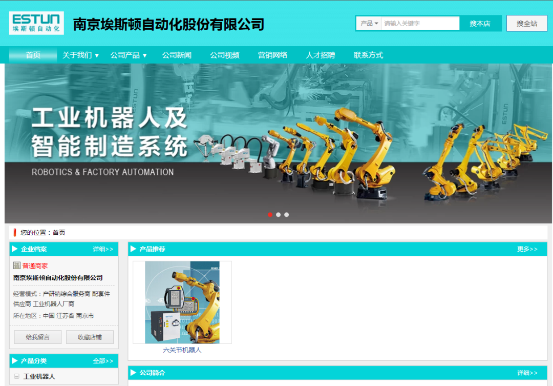Viewport: 553px width, 386px height.
Task: Expand the 关于我们 navigation menu
Action: [80, 55]
